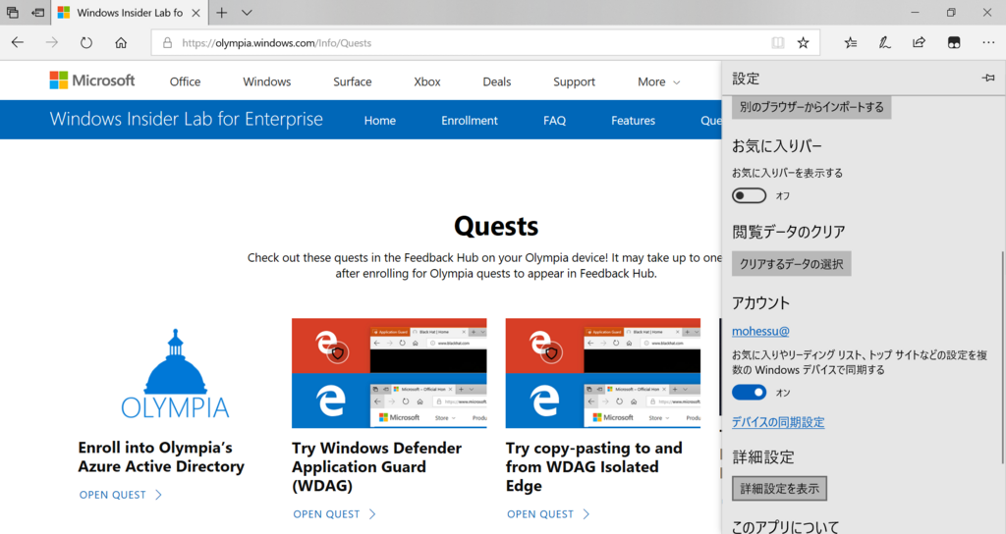Open Support in top navigation
Image resolution: width=1006 pixels, height=534 pixels.
tap(574, 82)
